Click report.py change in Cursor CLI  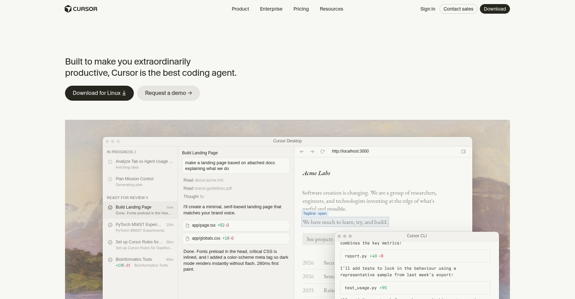click(415, 256)
